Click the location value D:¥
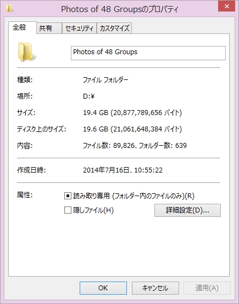This screenshot has height=304, width=239. pyautogui.click(x=88, y=96)
